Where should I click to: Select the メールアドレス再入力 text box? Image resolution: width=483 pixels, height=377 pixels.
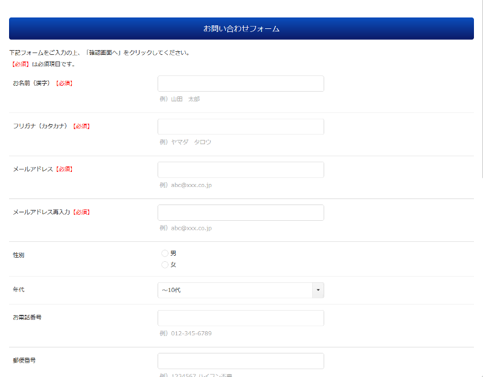(x=240, y=212)
